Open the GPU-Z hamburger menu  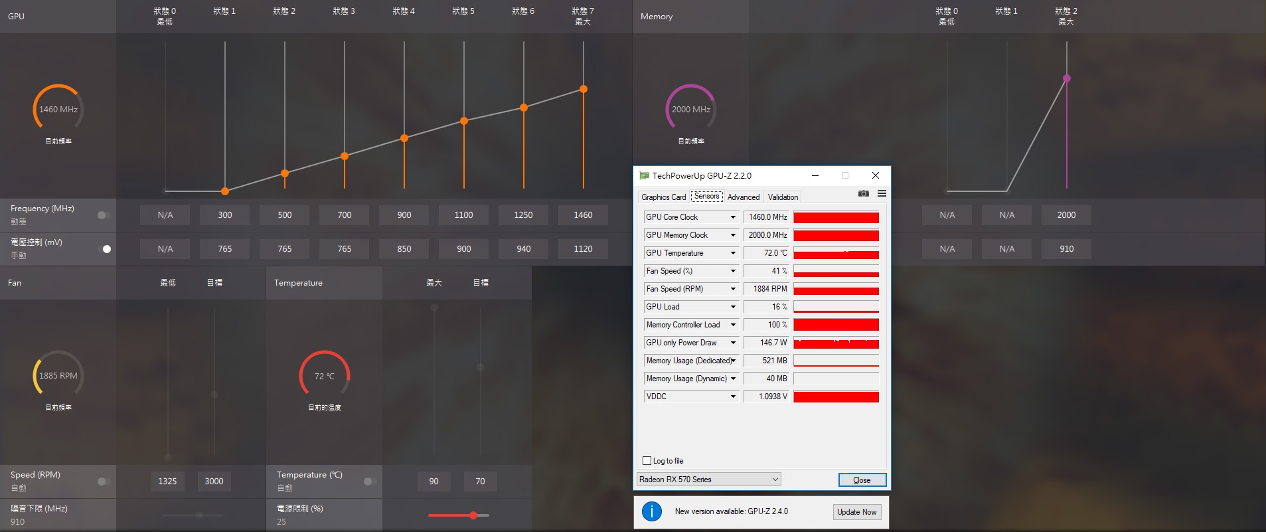882,193
